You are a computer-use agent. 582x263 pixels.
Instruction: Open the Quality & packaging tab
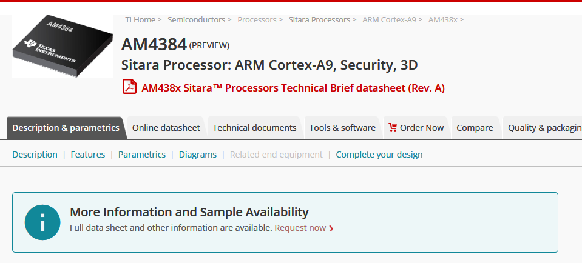click(543, 128)
